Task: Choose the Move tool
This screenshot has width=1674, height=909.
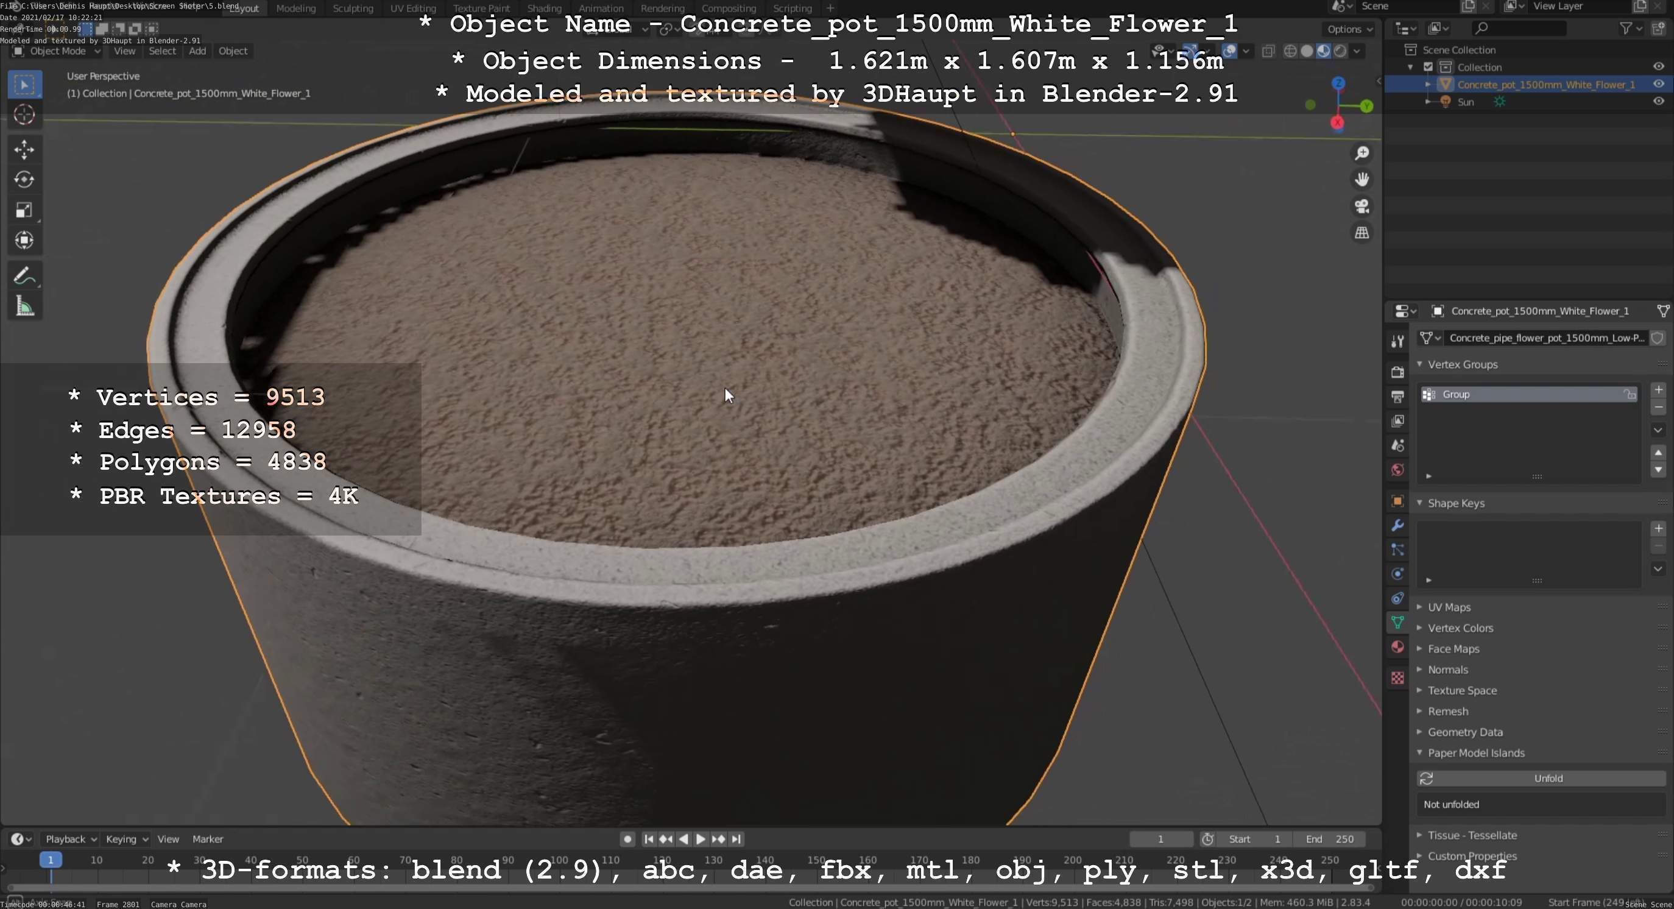Action: click(x=25, y=149)
